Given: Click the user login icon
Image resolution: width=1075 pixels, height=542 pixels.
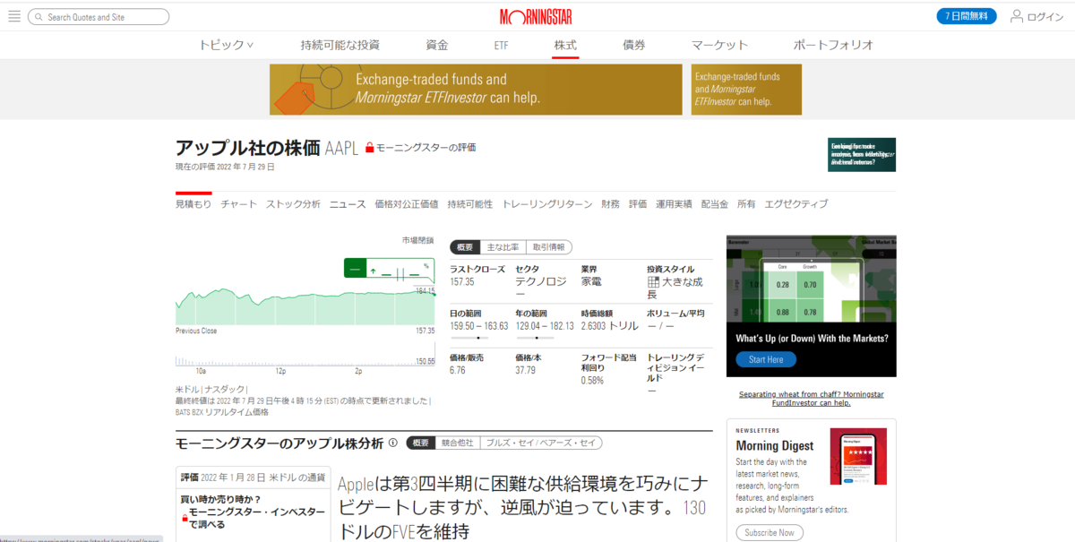Looking at the screenshot, I should [1017, 16].
